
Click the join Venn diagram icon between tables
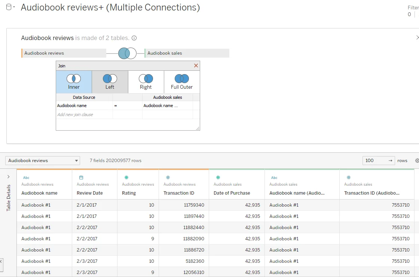tap(127, 53)
